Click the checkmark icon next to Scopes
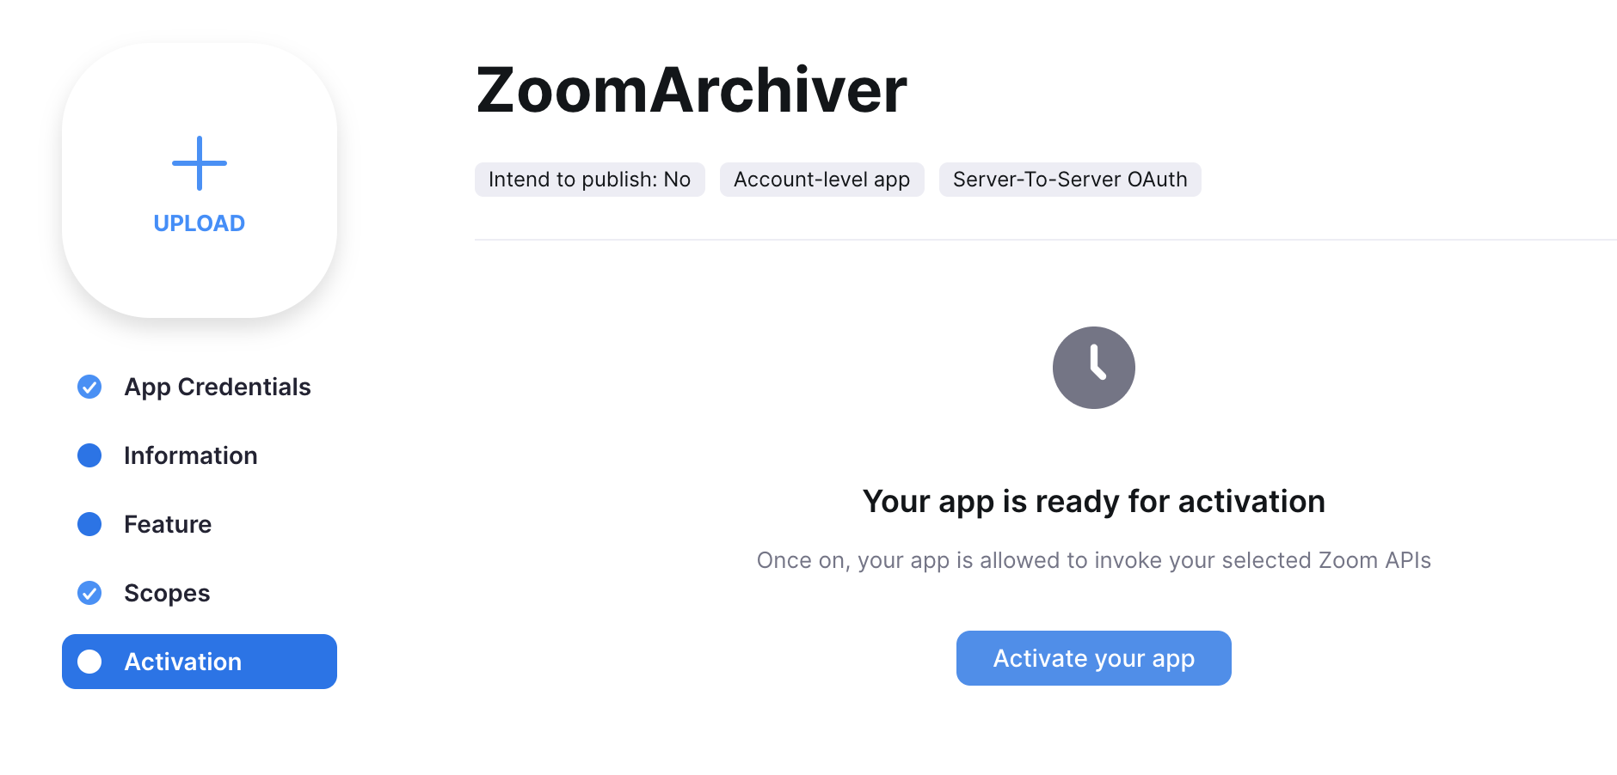Viewport: 1617px width, 775px height. (89, 593)
